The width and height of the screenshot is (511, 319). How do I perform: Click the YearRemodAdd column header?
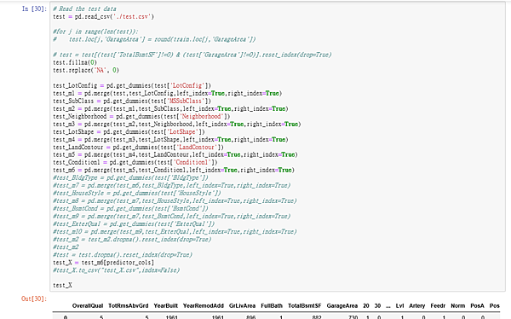tap(204, 306)
